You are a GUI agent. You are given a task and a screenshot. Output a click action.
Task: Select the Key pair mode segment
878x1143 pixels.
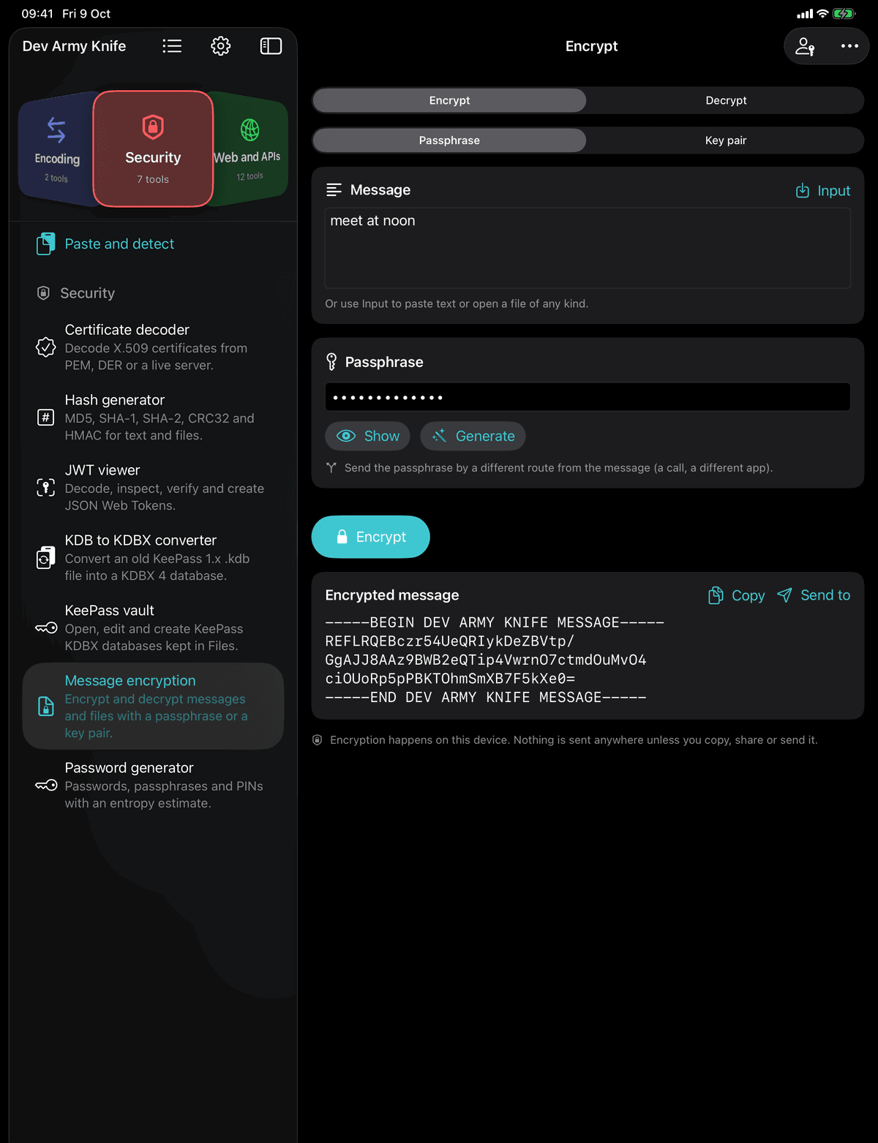click(x=726, y=140)
